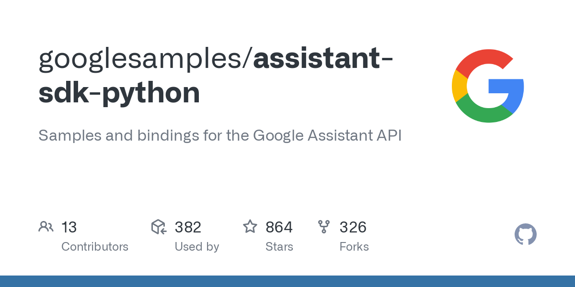This screenshot has height=287, width=575.
Task: Click the Google G logo
Action: [488, 86]
